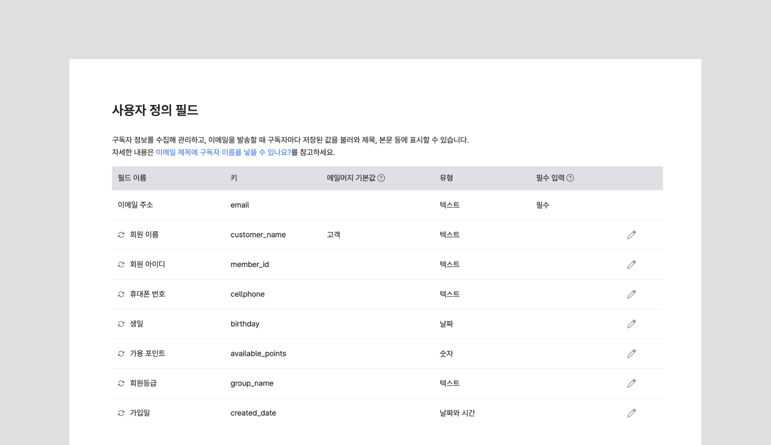Click the 날짜와 시간 type cell
The width and height of the screenshot is (771, 445).
(458, 413)
